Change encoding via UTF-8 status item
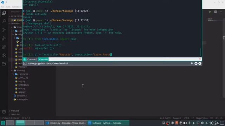Image resolution: width=225 pixels, height=126 pixels. tap(186, 118)
